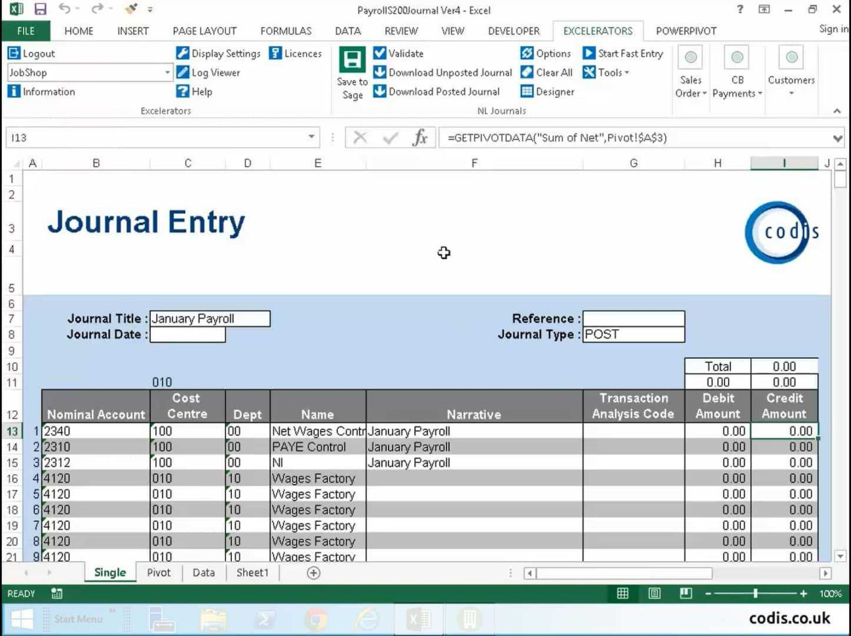Select Normal view in status bar
851x636 pixels.
click(622, 593)
